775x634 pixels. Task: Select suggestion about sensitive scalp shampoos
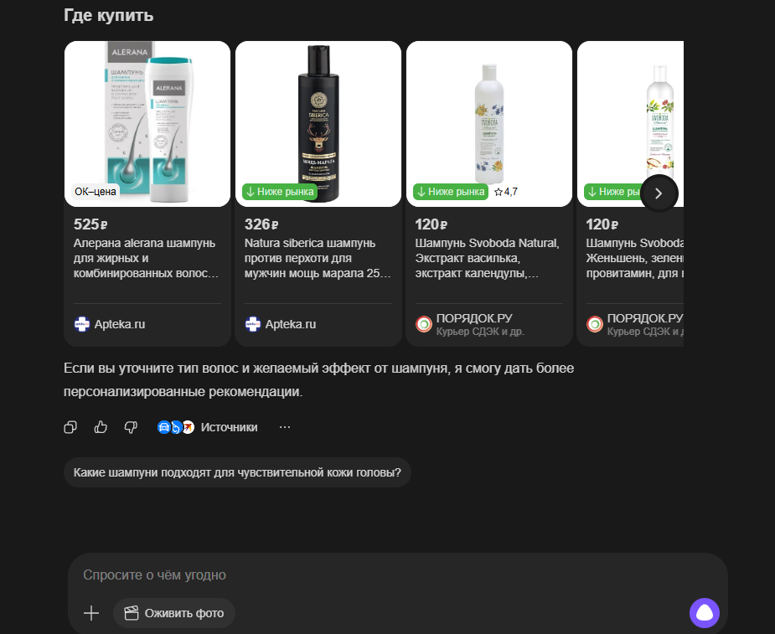tap(237, 472)
